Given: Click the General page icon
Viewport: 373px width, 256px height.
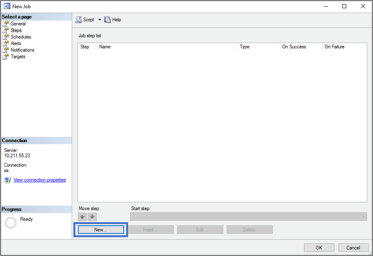Looking at the screenshot, I should click(x=5, y=24).
